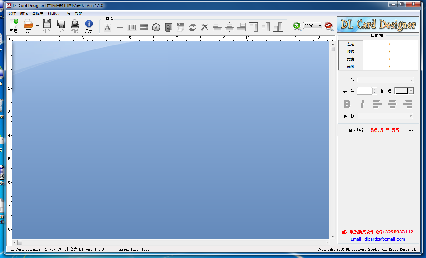Screen dimensions: 426x258
Task: Click the red zoom out magnifier icon
Action: tap(329, 26)
